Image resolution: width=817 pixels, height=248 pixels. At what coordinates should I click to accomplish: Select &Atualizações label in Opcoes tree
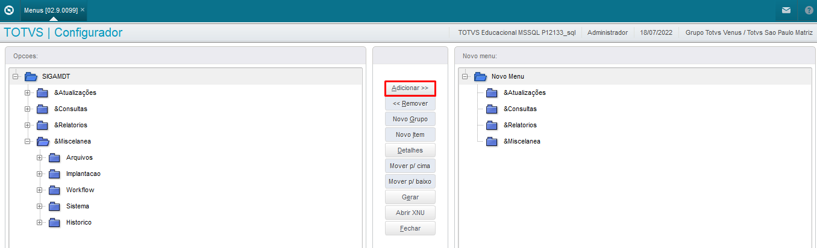coord(75,92)
